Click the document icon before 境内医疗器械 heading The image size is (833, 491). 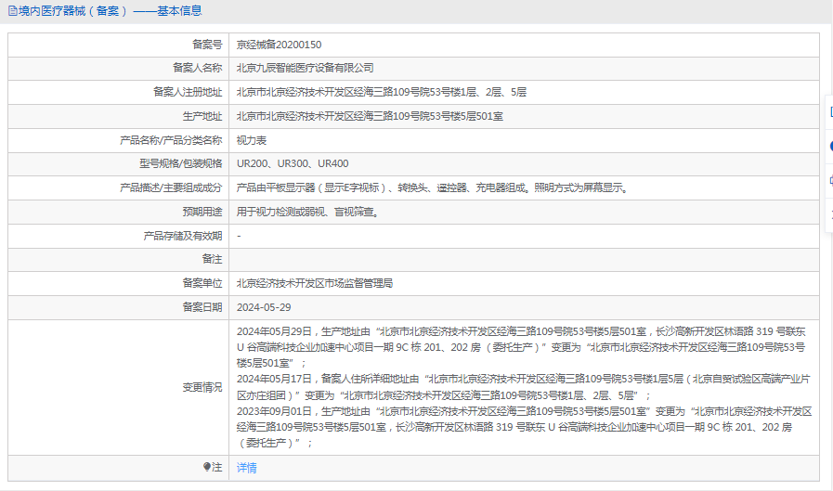tap(12, 10)
